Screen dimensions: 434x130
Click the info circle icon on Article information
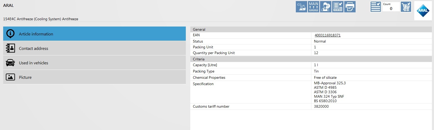[x=11, y=34]
